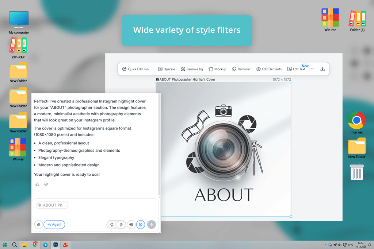The width and height of the screenshot is (374, 249).
Task: Open Win-rar icon at top right
Action: tap(330, 20)
